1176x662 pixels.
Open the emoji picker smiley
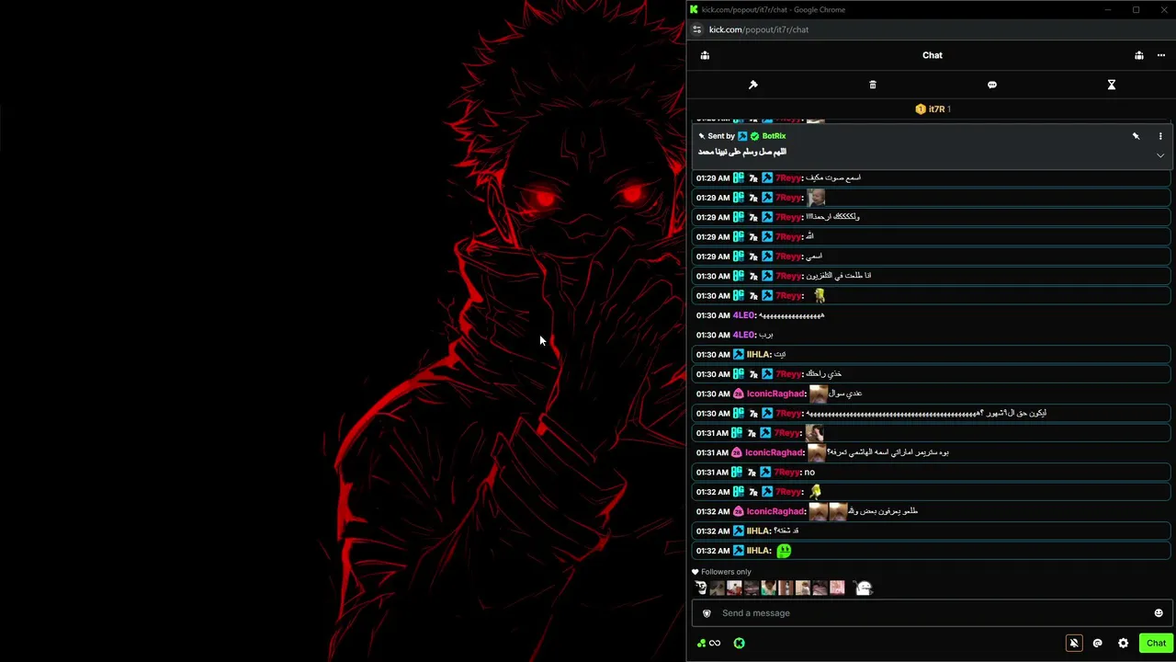1159,613
